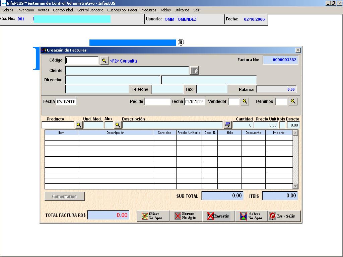Click the Importe column header
The height and width of the screenshot is (257, 343).
tap(279, 133)
